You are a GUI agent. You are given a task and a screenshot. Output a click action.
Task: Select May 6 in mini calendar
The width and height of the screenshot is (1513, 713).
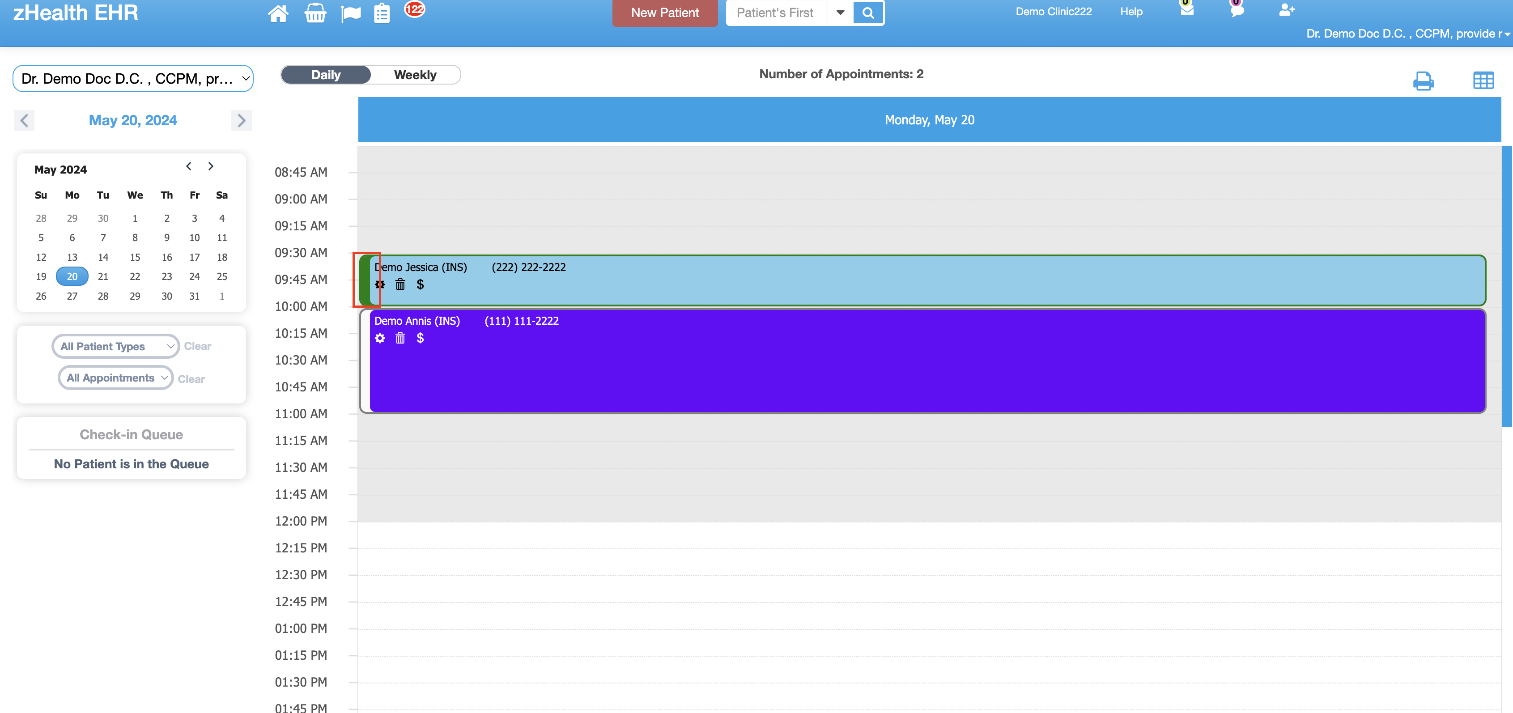coord(72,238)
